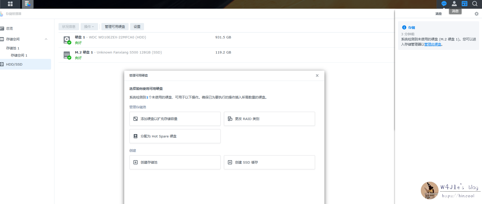Click the 状况信息 button
This screenshot has height=204, width=482.
click(x=69, y=27)
